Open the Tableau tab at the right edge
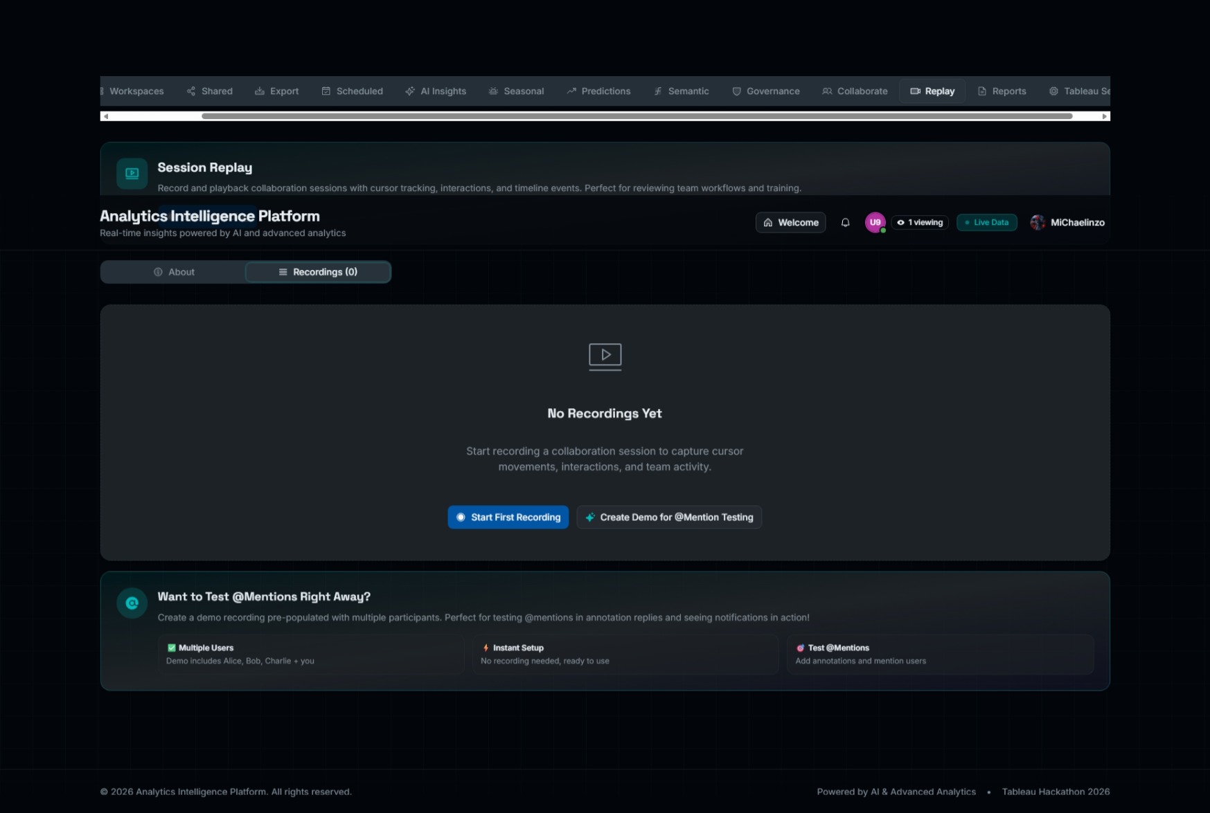1210x813 pixels. 1079,91
